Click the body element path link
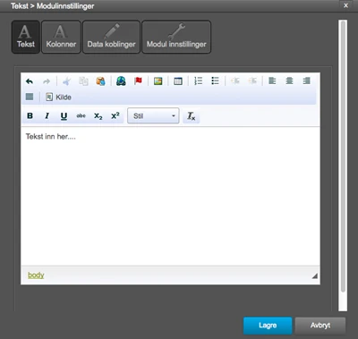This screenshot has height=339, width=358. [x=36, y=275]
